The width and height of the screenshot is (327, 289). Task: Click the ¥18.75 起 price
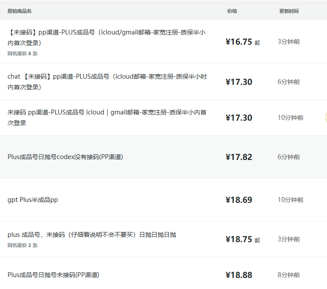(243, 240)
